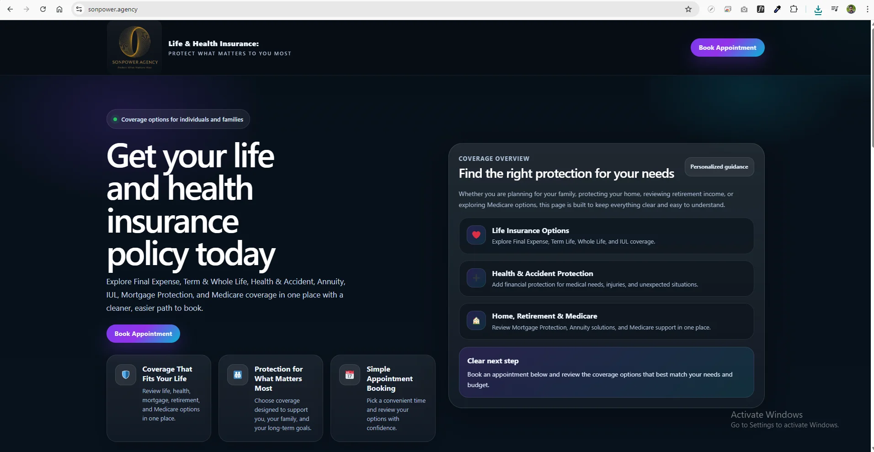Click the green status dot in coverage pill

[115, 119]
